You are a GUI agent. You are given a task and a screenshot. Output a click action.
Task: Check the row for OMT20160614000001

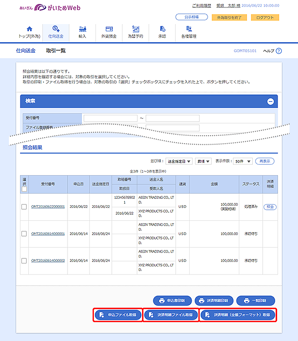[x=24, y=234]
